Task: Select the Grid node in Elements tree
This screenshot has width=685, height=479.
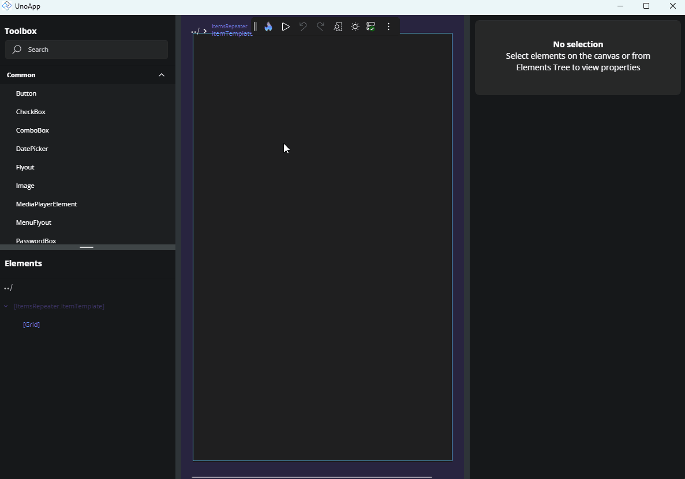Action: (x=31, y=325)
